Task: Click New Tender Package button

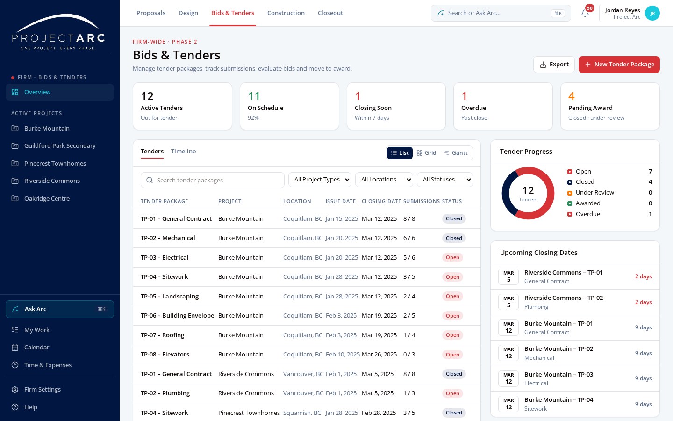Action: [x=619, y=65]
